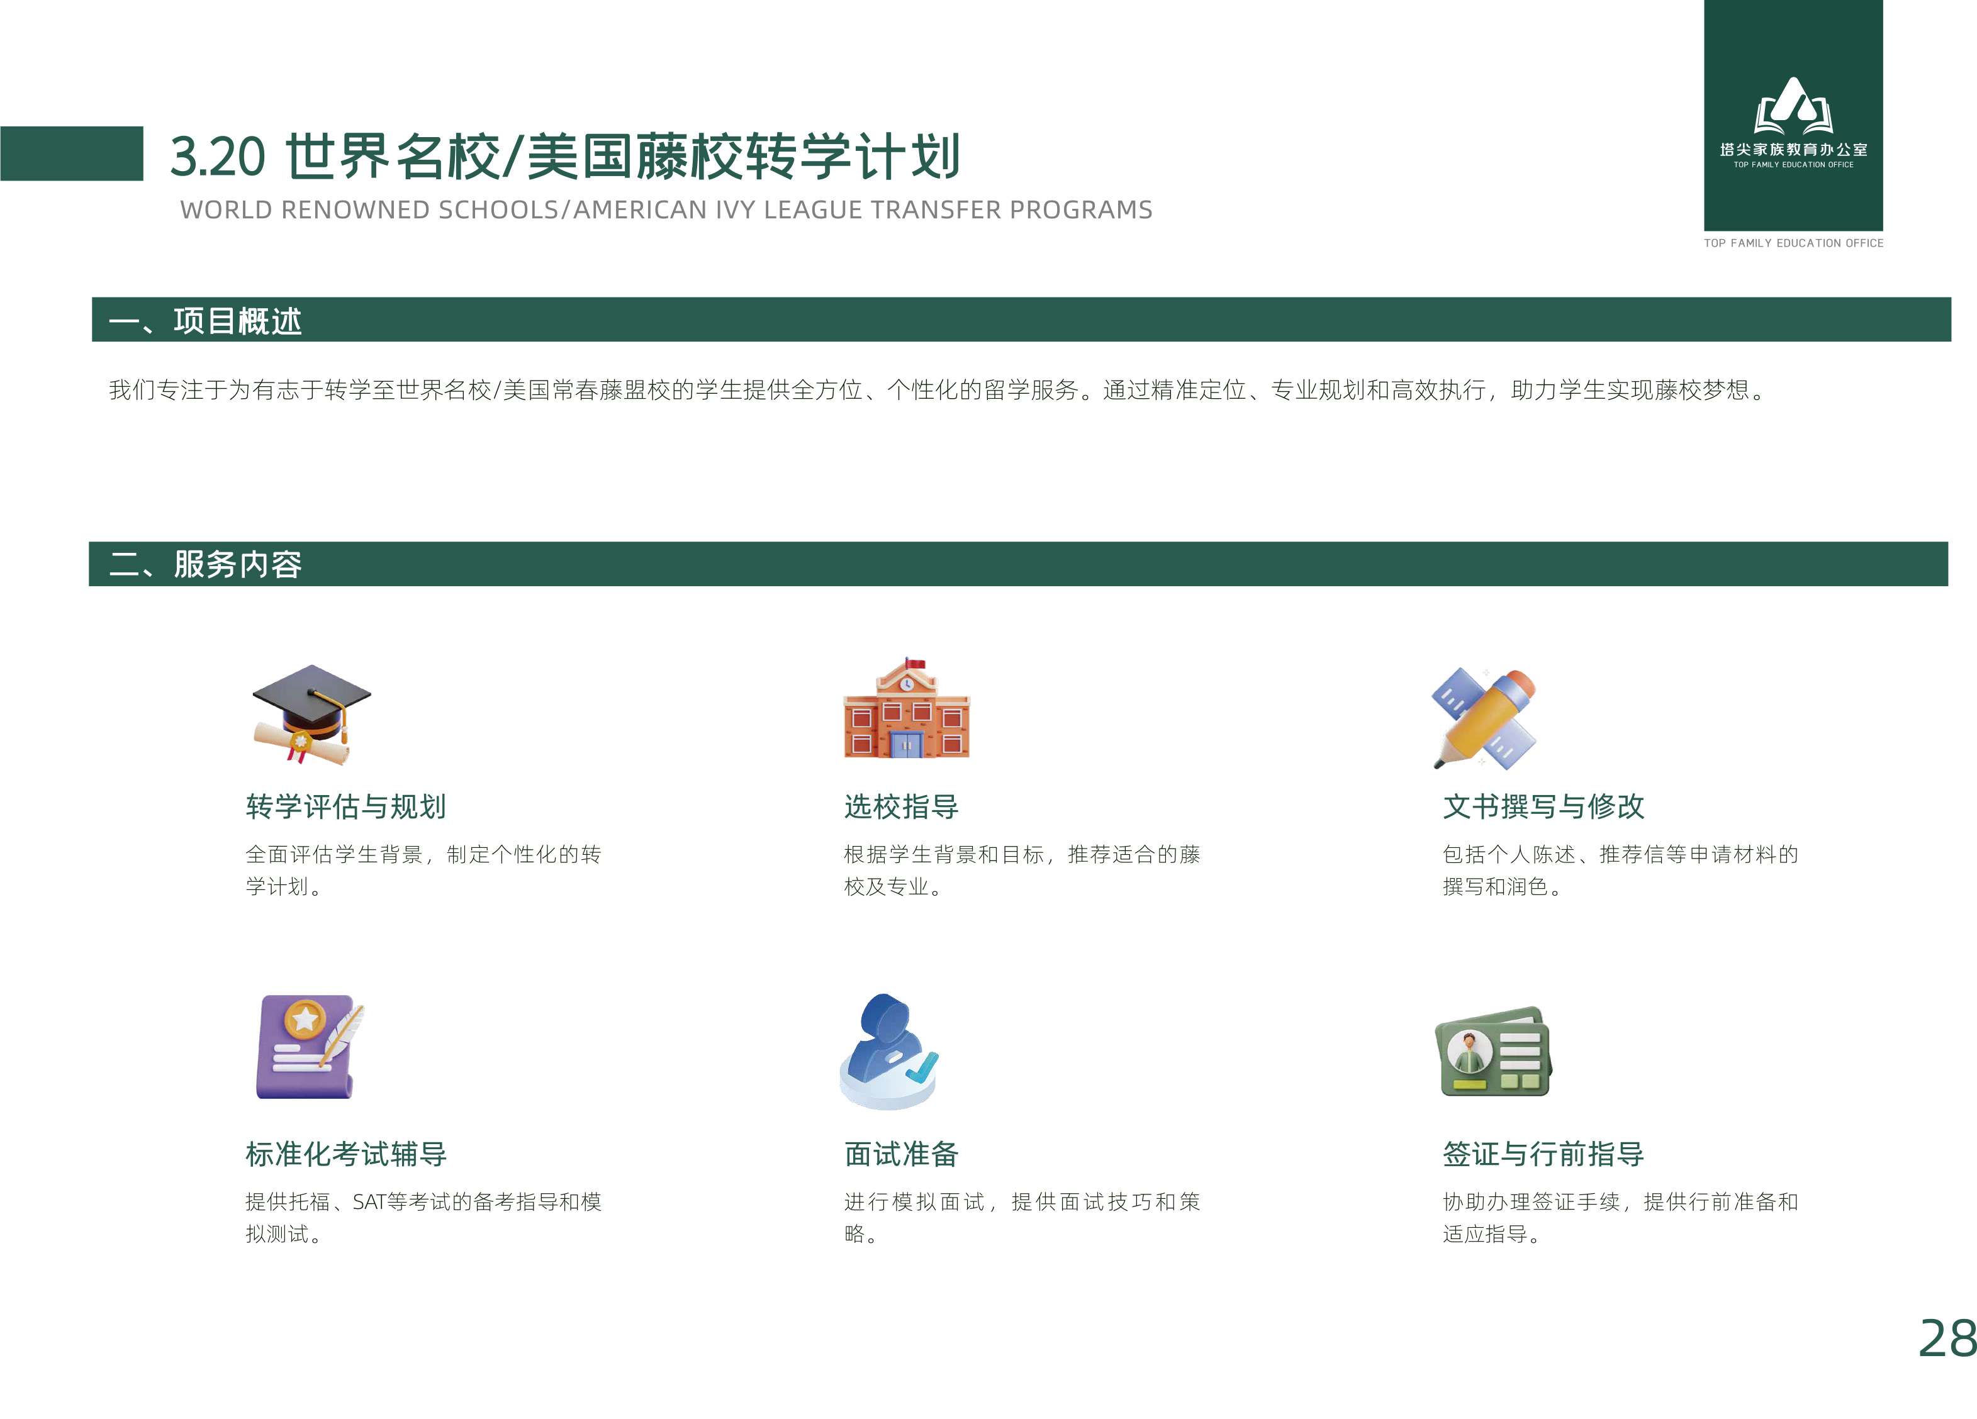Screen dimensions: 1977x1419
Task: Click the page title 3.20 世界名校/美国藤校转学计划
Action: click(x=565, y=157)
